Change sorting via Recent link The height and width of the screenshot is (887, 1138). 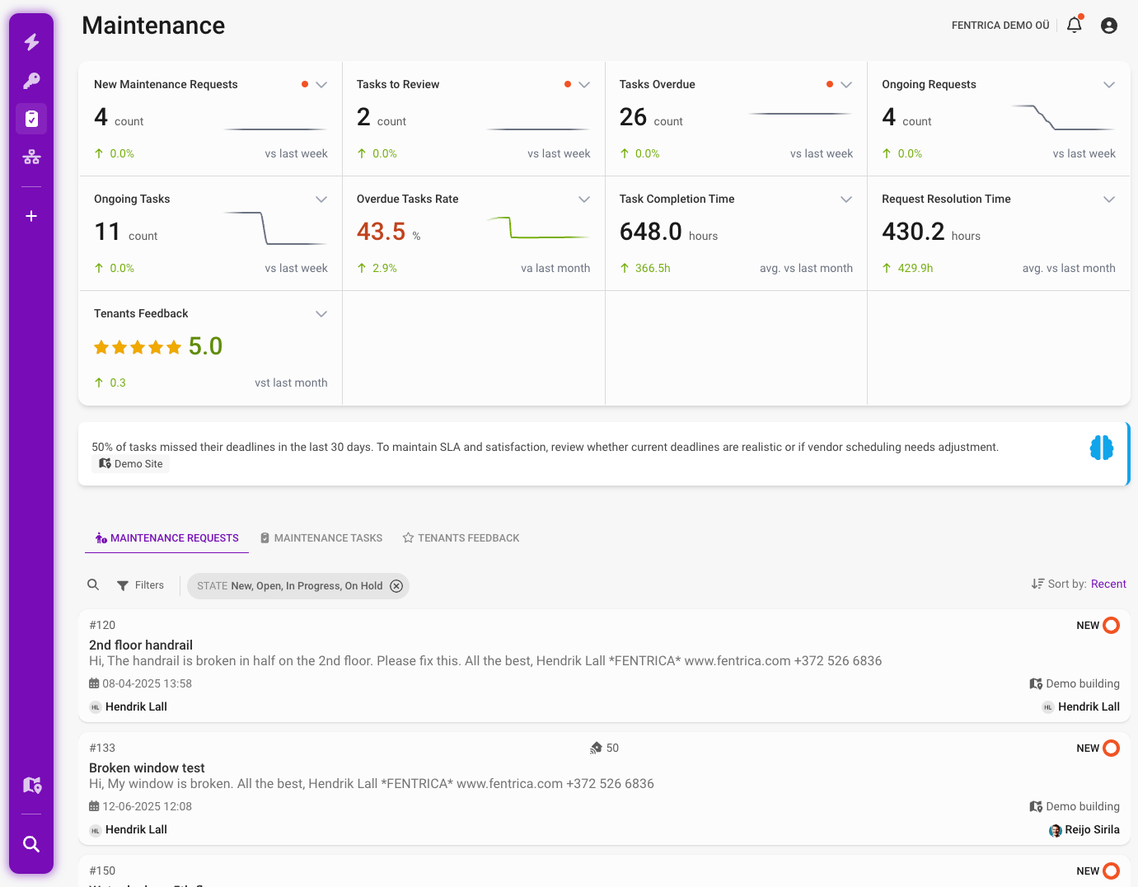pyautogui.click(x=1108, y=584)
